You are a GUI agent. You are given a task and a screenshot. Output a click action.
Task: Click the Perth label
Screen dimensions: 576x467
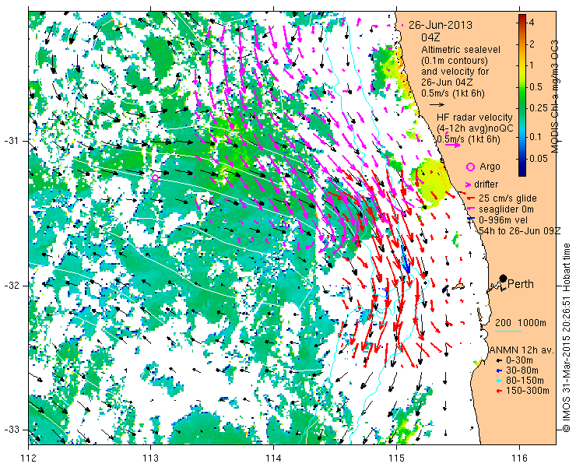point(521,284)
